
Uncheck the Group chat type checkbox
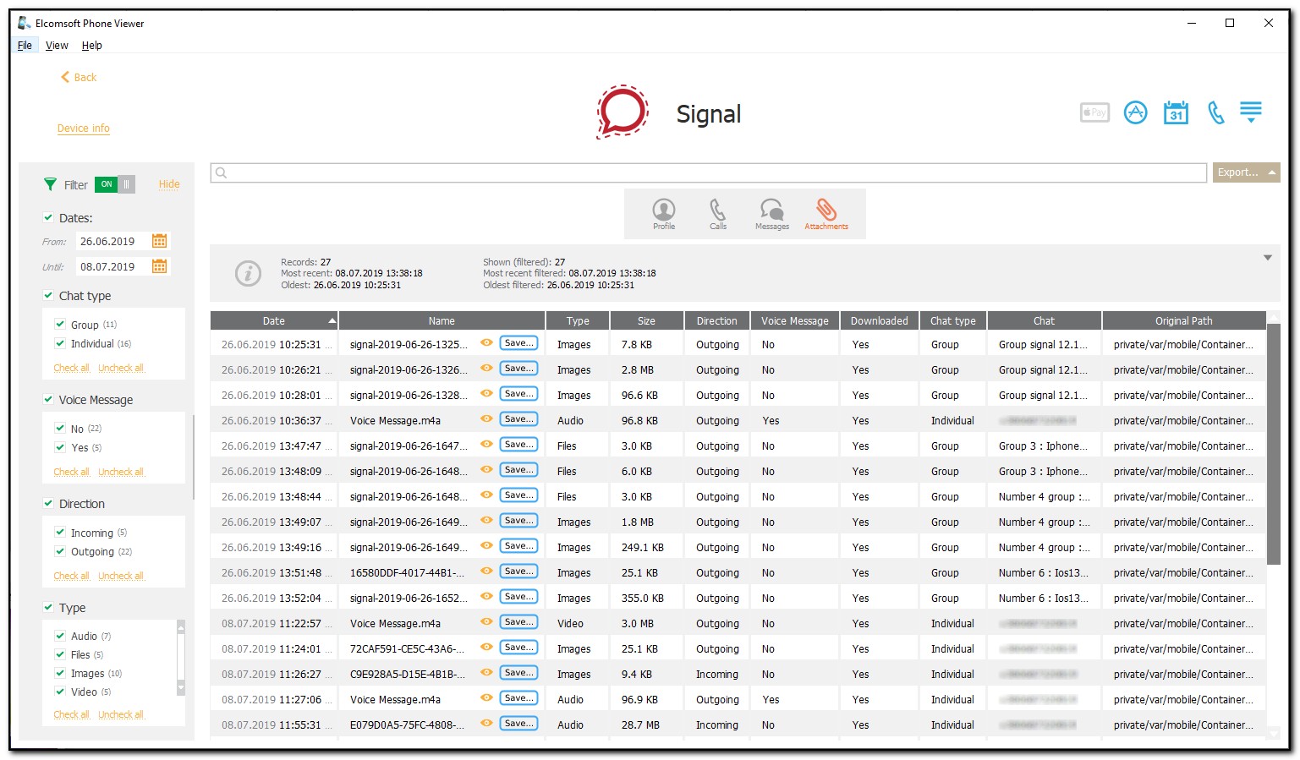coord(60,325)
